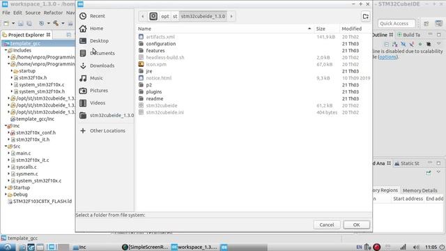Collapse the Inc folder in Project Explorer
Viewport: 446px width, 251px height.
tap(6, 125)
